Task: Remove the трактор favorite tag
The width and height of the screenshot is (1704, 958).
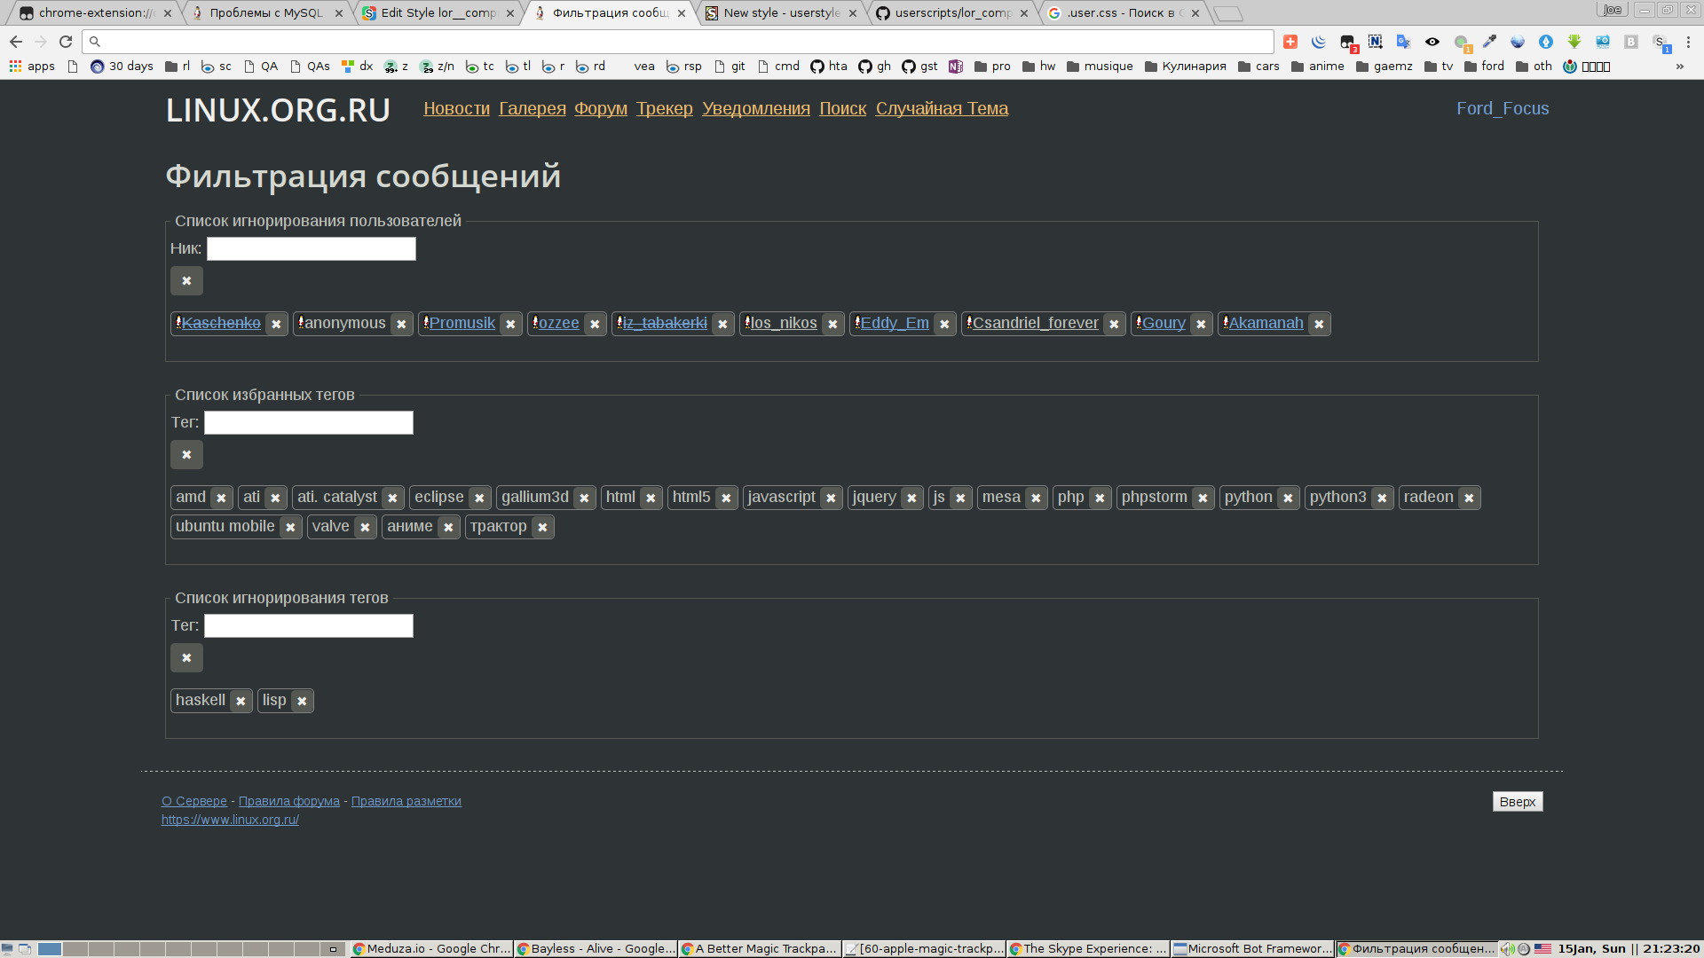Action: (x=542, y=528)
